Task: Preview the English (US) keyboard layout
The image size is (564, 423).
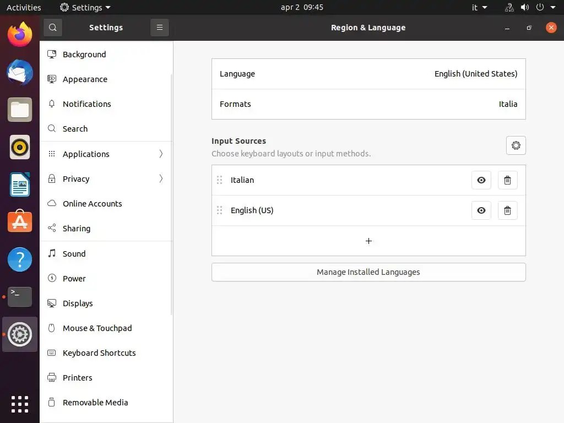Action: click(481, 210)
